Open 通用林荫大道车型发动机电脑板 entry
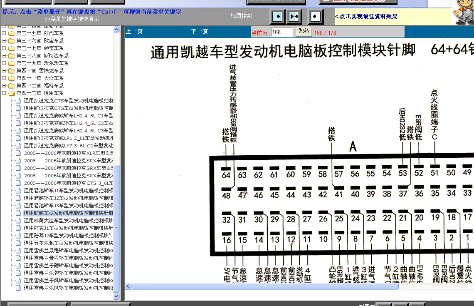474x306 pixels. pos(68,221)
